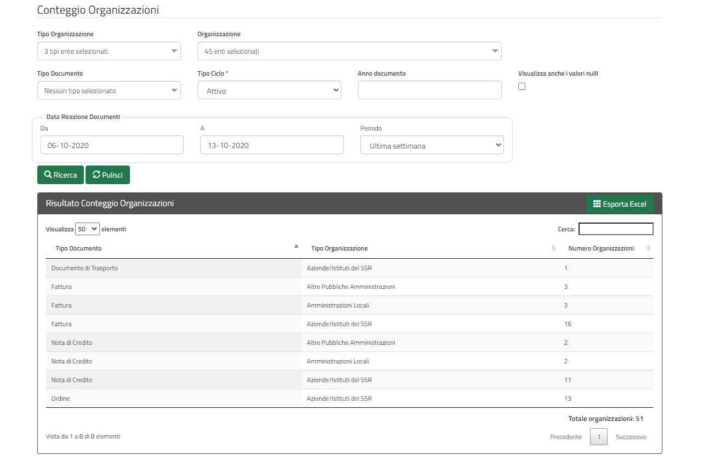The width and height of the screenshot is (703, 461).
Task: Click Totale organizzazioni: 51 text
Action: coord(606,418)
